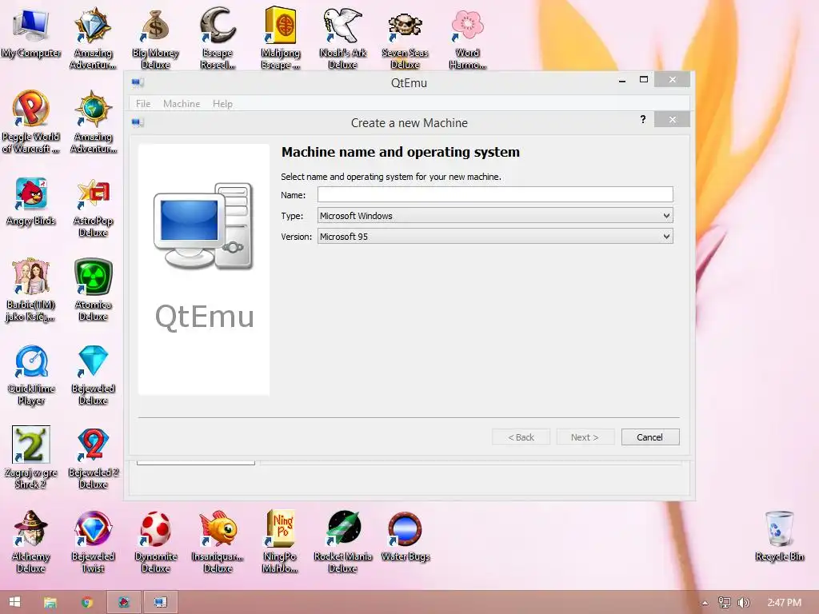Click the taskbar clock showing 2:47 PM

point(784,602)
